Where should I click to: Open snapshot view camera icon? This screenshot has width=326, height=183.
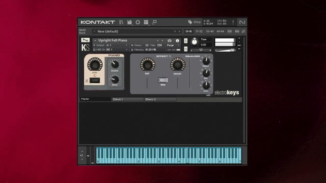pos(170,41)
